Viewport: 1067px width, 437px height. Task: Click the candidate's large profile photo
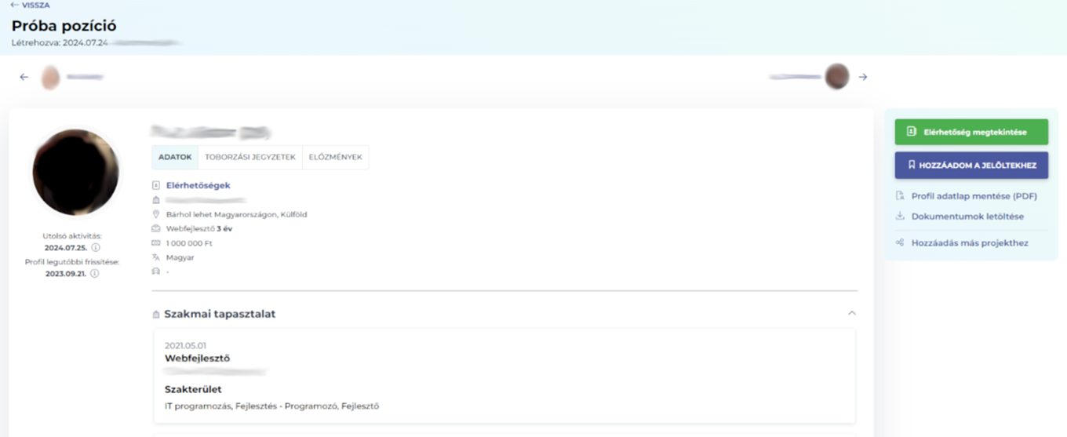75,173
